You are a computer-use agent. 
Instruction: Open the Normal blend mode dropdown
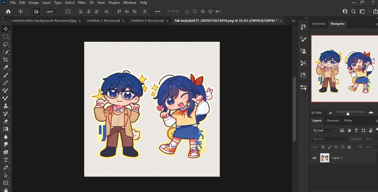[x=329, y=138]
